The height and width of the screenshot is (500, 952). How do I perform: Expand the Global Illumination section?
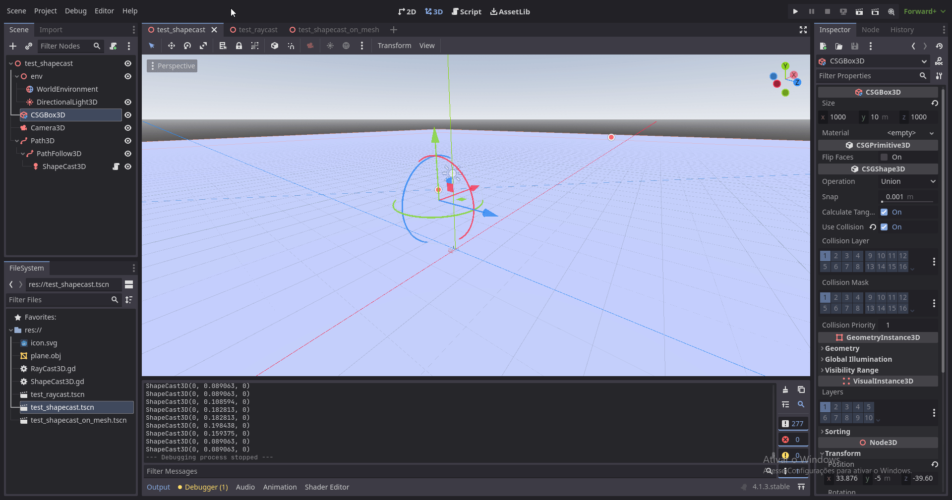(x=862, y=359)
